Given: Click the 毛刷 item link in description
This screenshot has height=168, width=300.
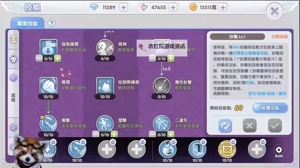Looking at the screenshot, I should tap(249, 83).
